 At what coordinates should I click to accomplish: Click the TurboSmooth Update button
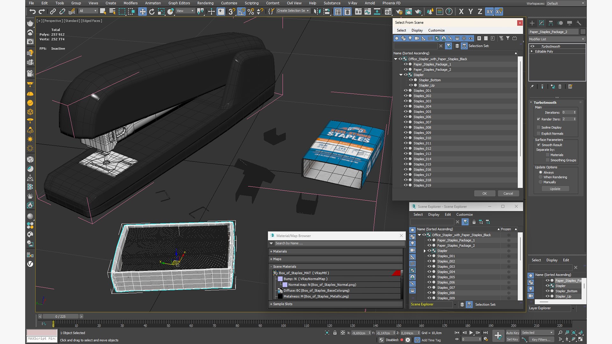[555, 189]
